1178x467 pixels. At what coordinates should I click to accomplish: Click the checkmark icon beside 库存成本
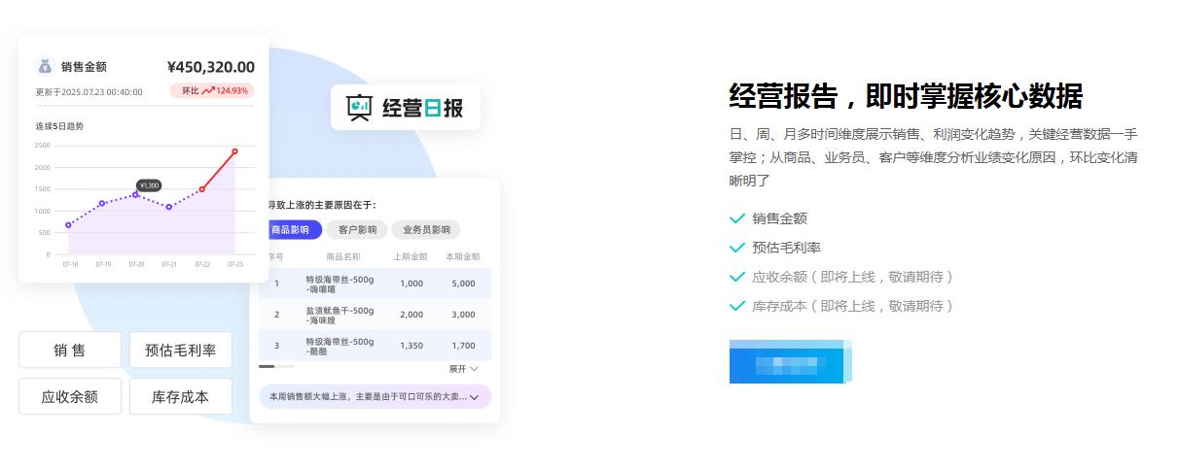coord(737,306)
